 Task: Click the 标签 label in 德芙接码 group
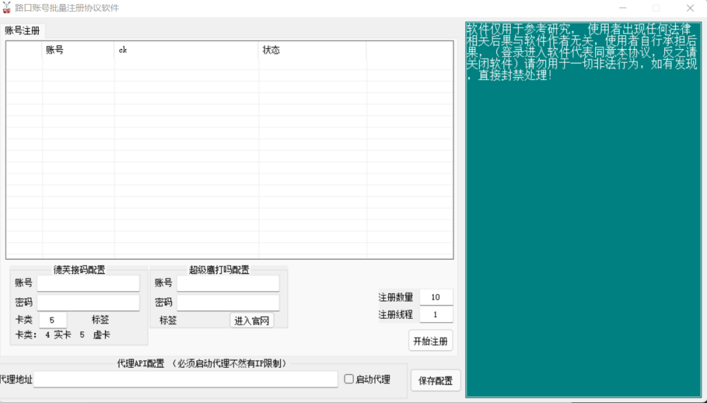coord(100,320)
